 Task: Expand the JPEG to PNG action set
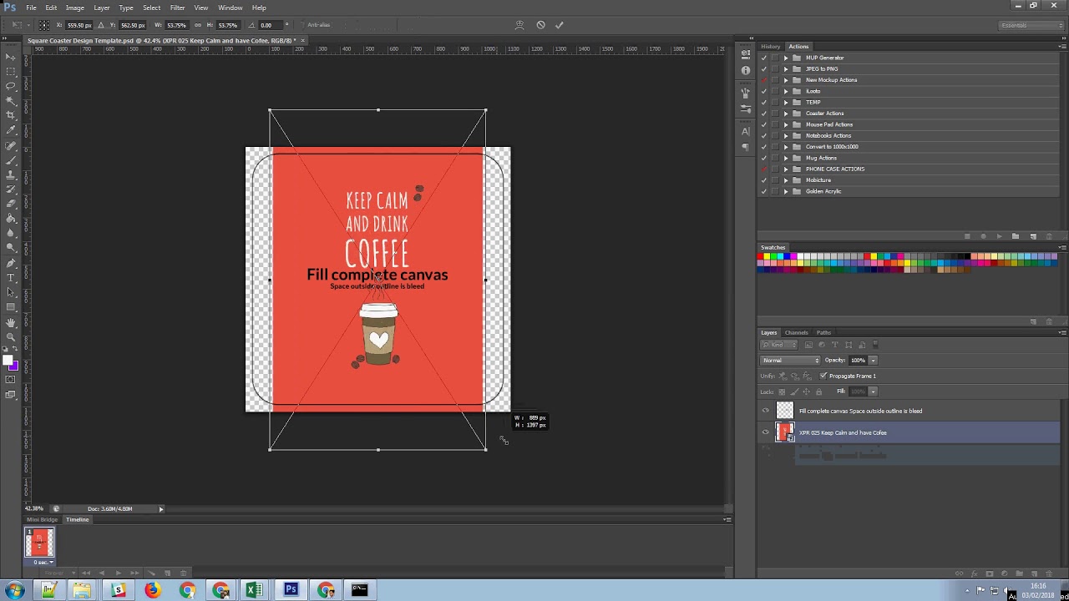coord(786,68)
